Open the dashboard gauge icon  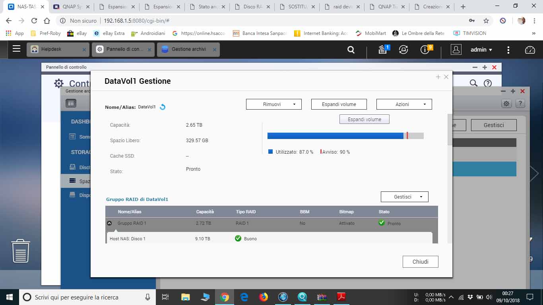pos(530,50)
